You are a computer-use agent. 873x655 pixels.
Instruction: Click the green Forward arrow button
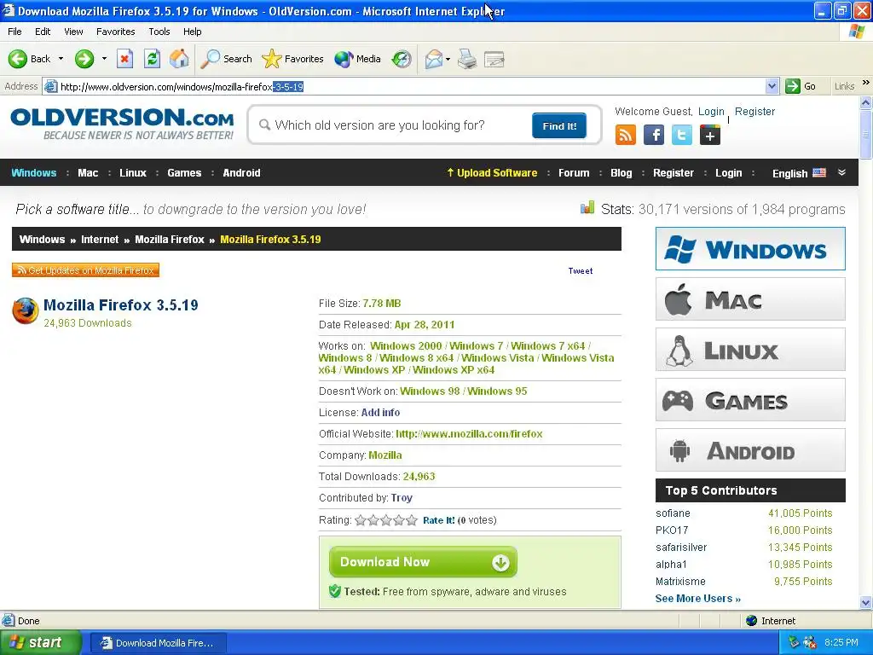point(84,59)
